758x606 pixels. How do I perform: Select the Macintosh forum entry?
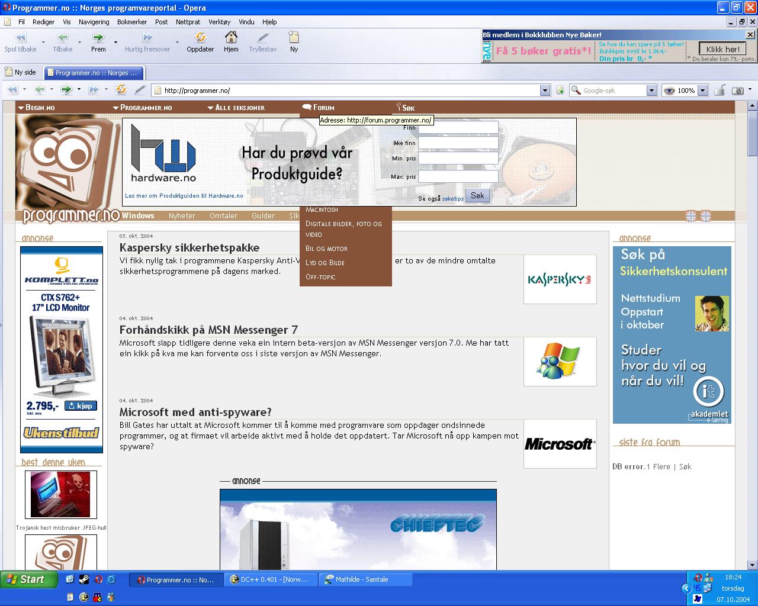[x=322, y=209]
